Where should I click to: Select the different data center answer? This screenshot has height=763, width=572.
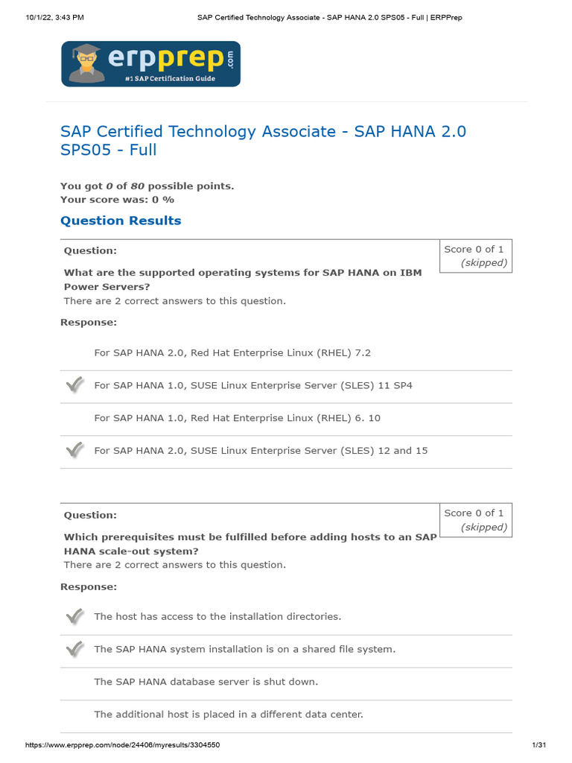(228, 715)
